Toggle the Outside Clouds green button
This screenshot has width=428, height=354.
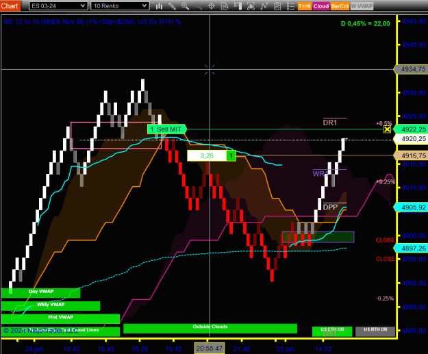210,329
